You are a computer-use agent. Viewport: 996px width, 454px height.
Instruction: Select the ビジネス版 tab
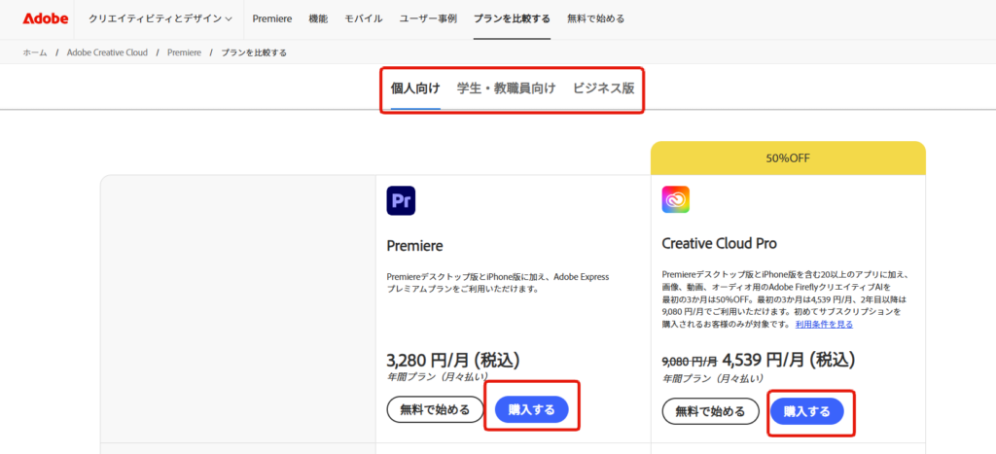tap(603, 88)
